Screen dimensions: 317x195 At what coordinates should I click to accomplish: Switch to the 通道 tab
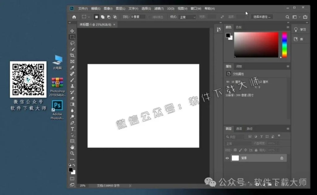pyautogui.click(x=239, y=129)
